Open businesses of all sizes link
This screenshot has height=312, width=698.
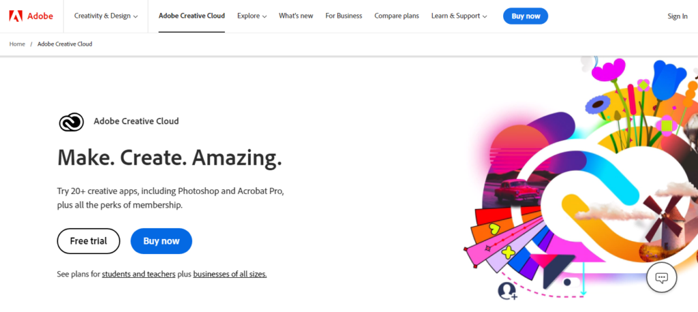(x=230, y=274)
